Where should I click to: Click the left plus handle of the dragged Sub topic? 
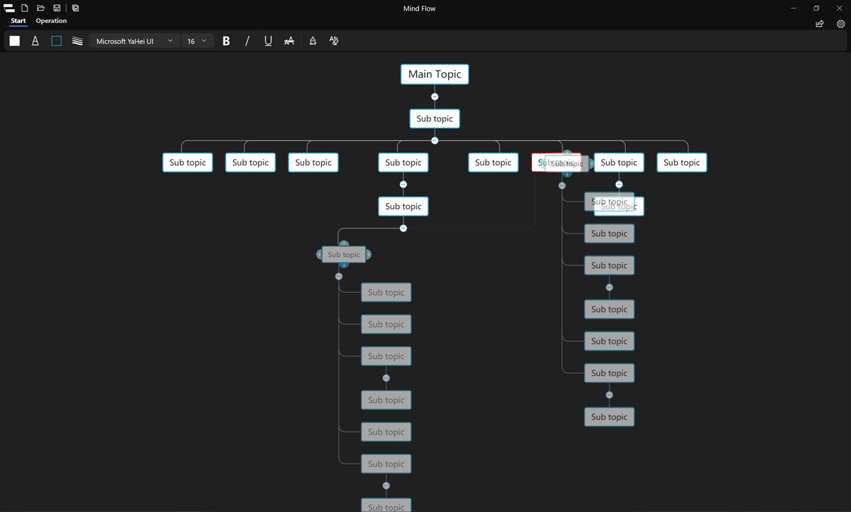(x=319, y=254)
